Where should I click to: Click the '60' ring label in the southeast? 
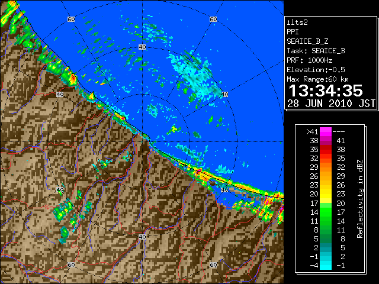[213, 264]
